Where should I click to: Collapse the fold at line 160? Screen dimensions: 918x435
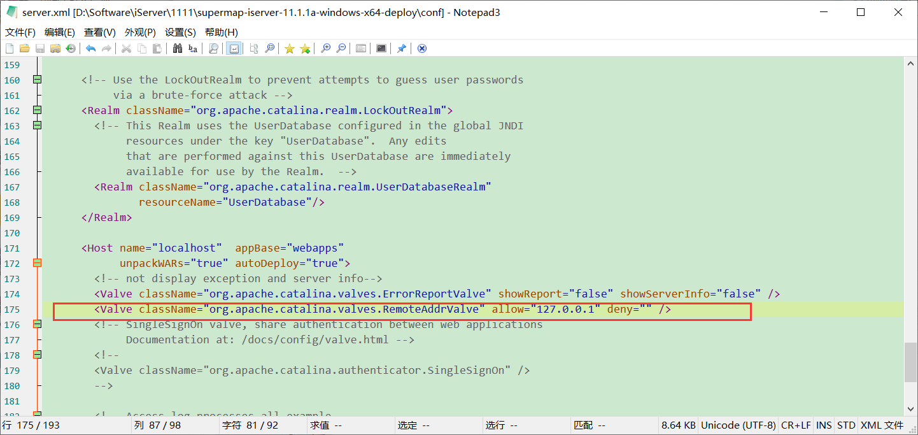tap(37, 80)
